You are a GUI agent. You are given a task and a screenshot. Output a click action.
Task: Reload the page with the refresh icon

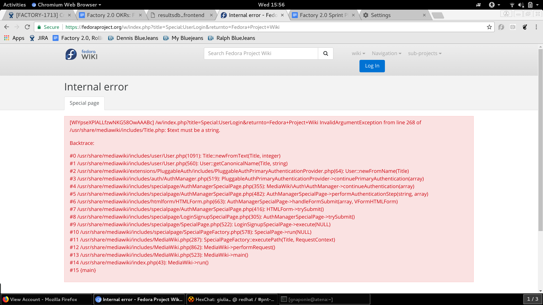coord(27,27)
